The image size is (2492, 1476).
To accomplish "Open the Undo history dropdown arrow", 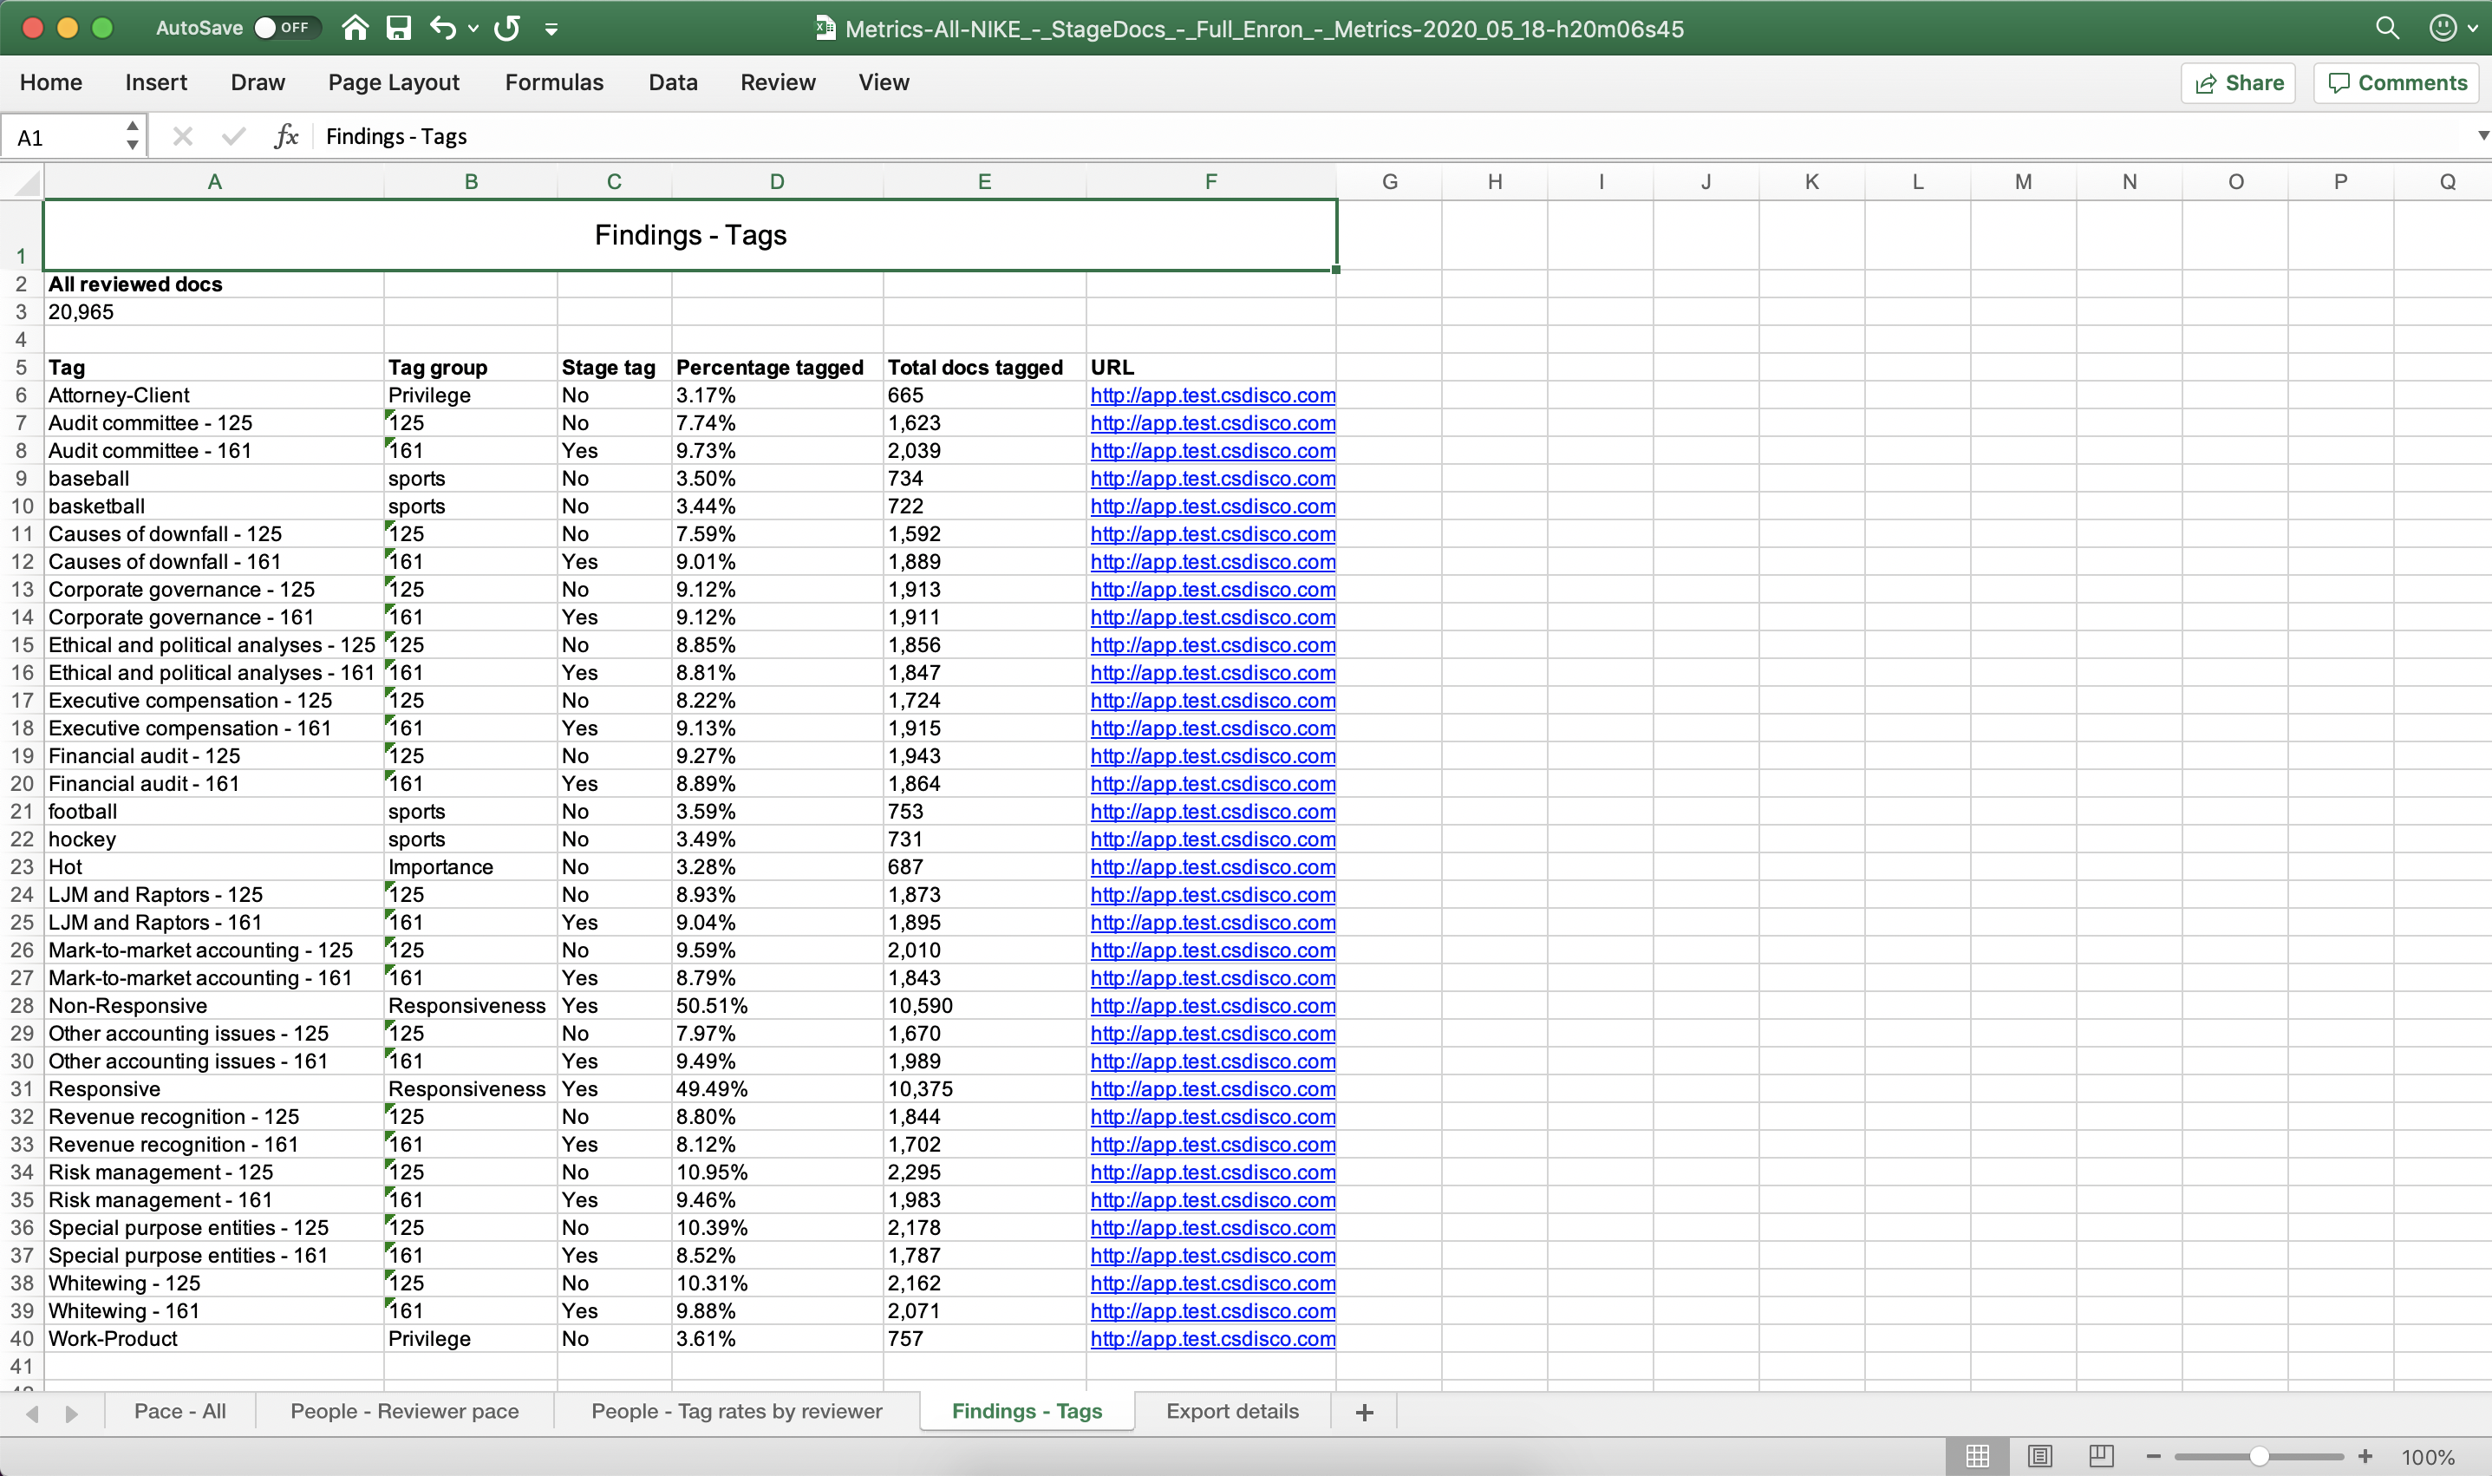I will 473,29.
